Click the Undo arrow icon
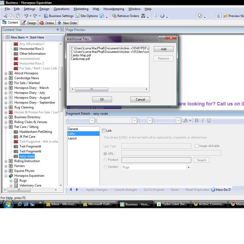 tap(26, 16)
